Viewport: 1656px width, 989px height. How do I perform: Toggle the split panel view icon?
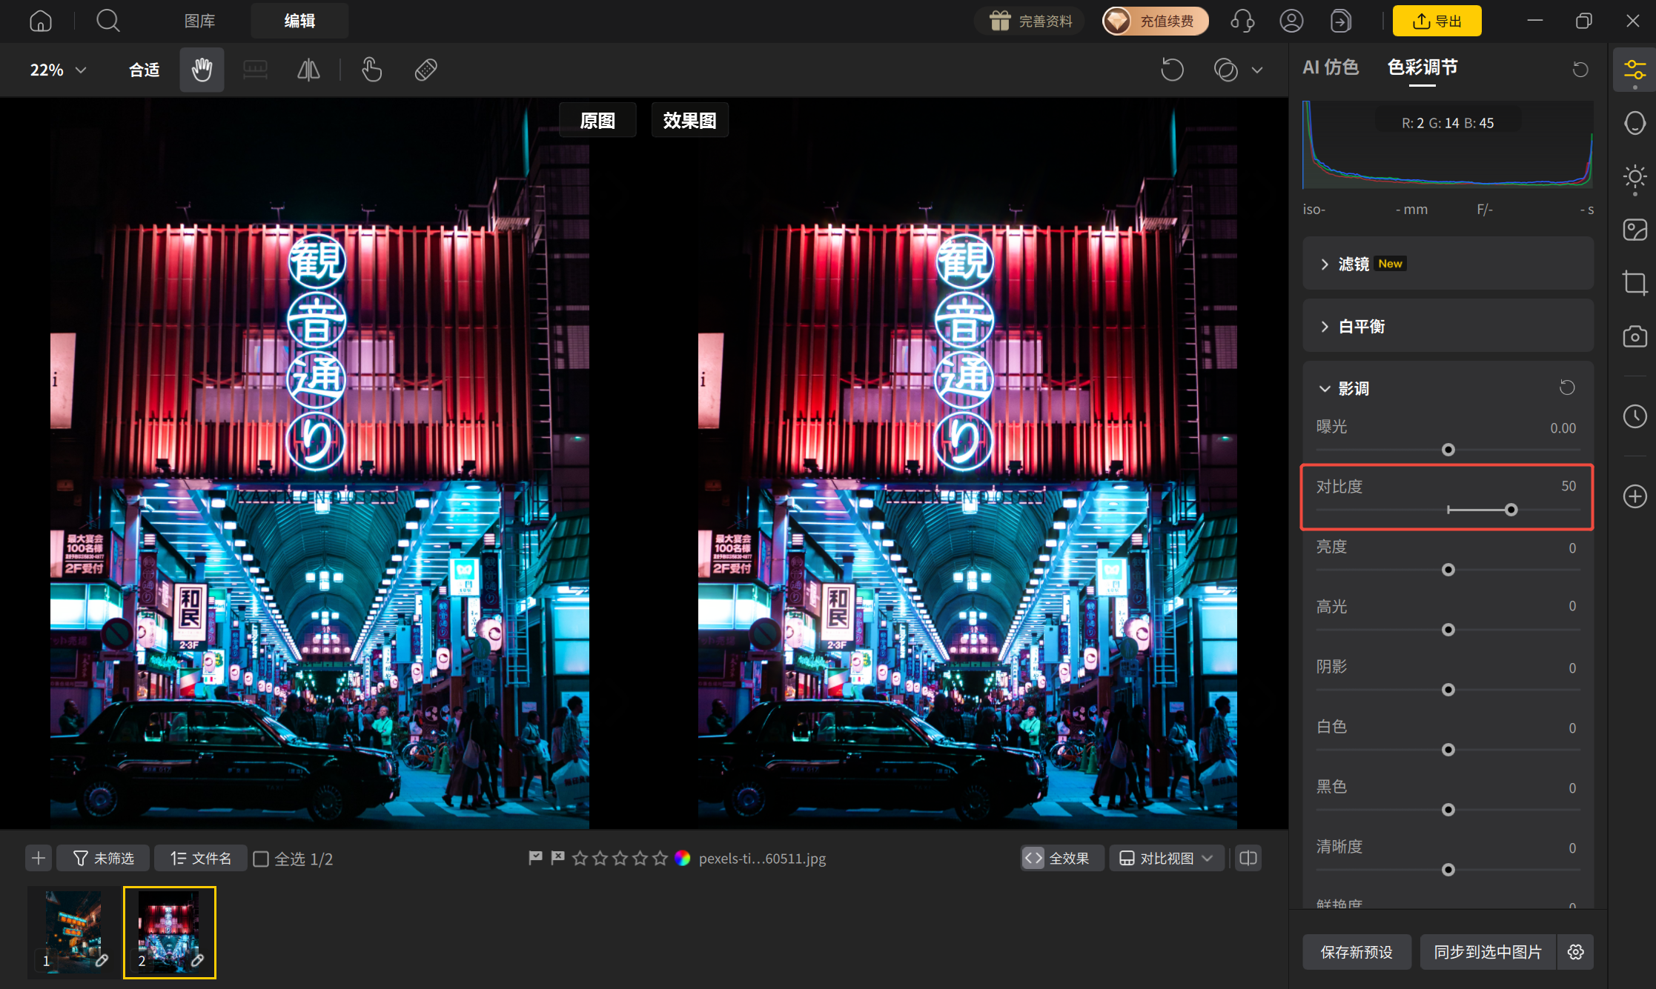pos(1248,858)
